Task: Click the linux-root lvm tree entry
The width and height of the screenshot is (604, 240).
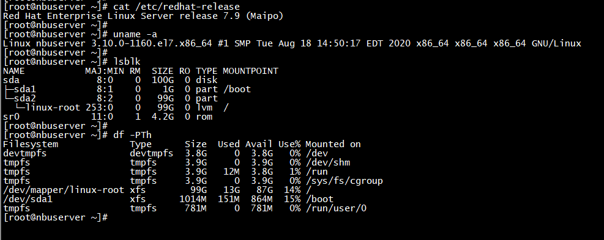Action: coord(47,107)
